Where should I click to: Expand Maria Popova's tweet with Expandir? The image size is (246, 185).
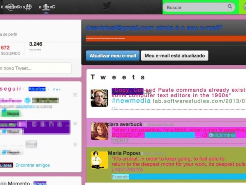[x=120, y=177]
